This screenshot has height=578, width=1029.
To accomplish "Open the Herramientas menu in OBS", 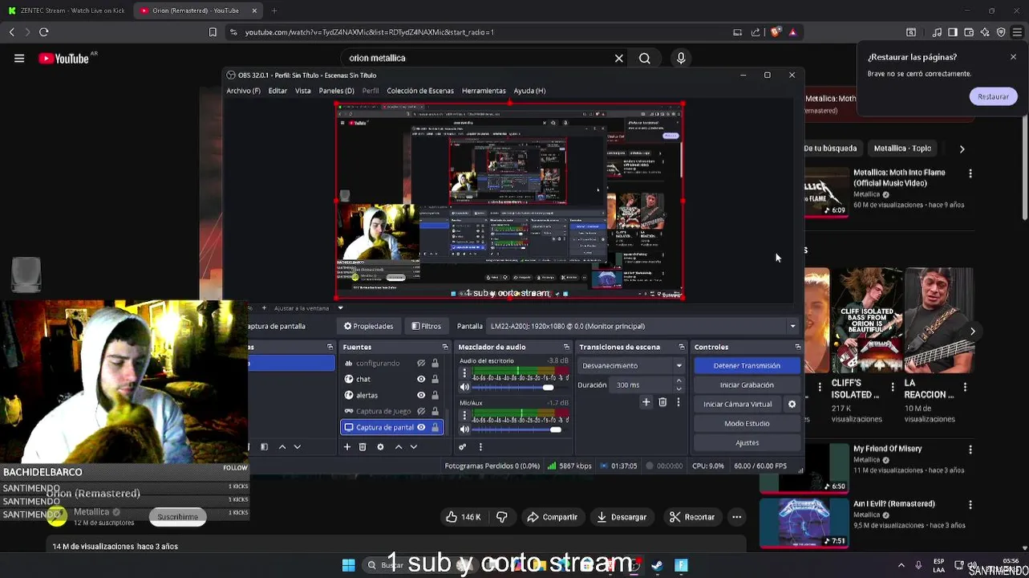I will tap(484, 91).
